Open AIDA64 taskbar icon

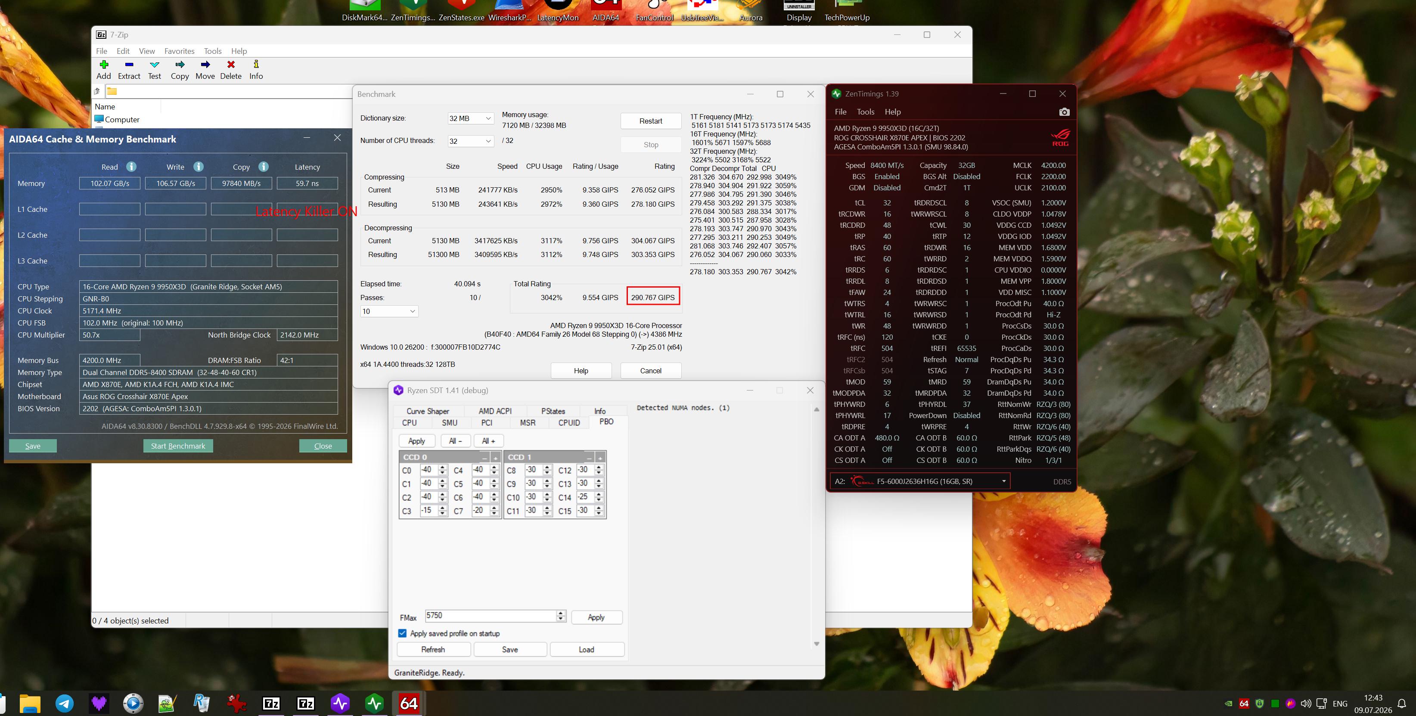coord(408,704)
